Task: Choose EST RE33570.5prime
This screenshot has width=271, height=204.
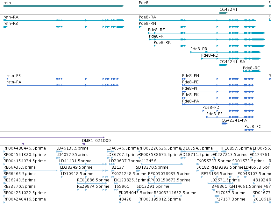Action: click(19, 186)
